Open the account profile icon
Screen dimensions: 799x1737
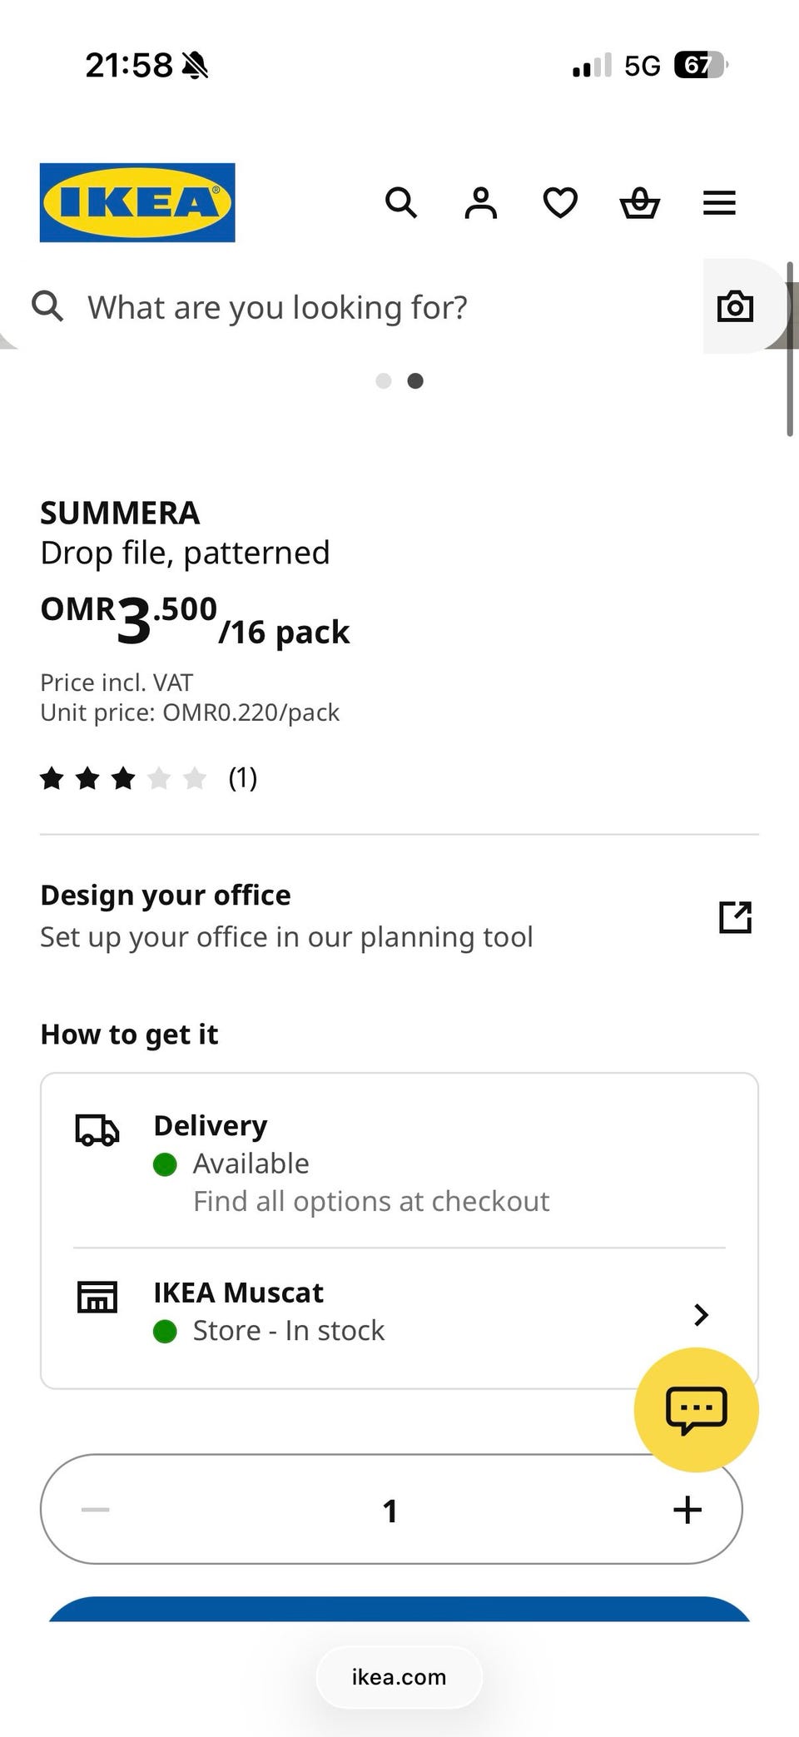[480, 202]
